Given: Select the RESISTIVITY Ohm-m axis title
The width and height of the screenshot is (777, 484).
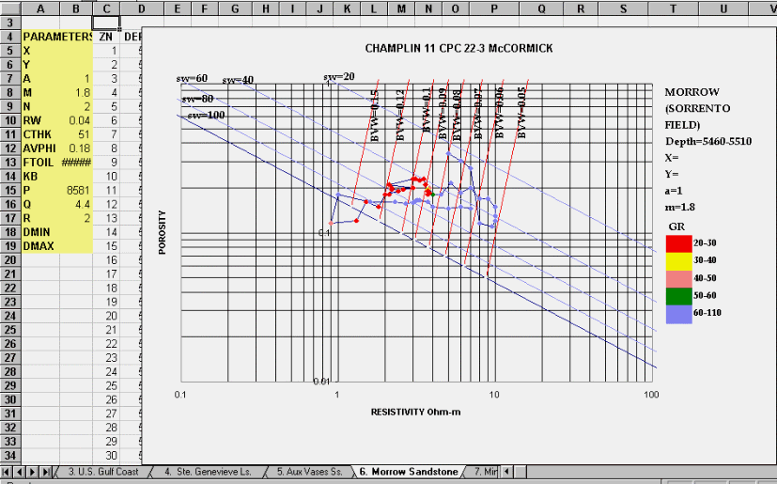Looking at the screenshot, I should pyautogui.click(x=414, y=412).
